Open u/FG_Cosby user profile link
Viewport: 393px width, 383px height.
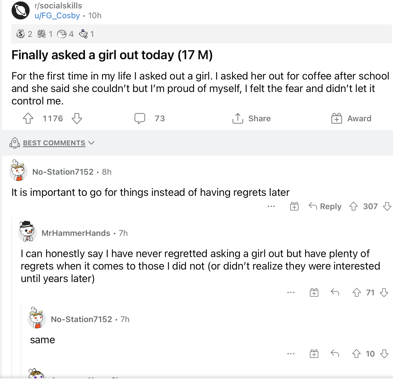coord(57,15)
